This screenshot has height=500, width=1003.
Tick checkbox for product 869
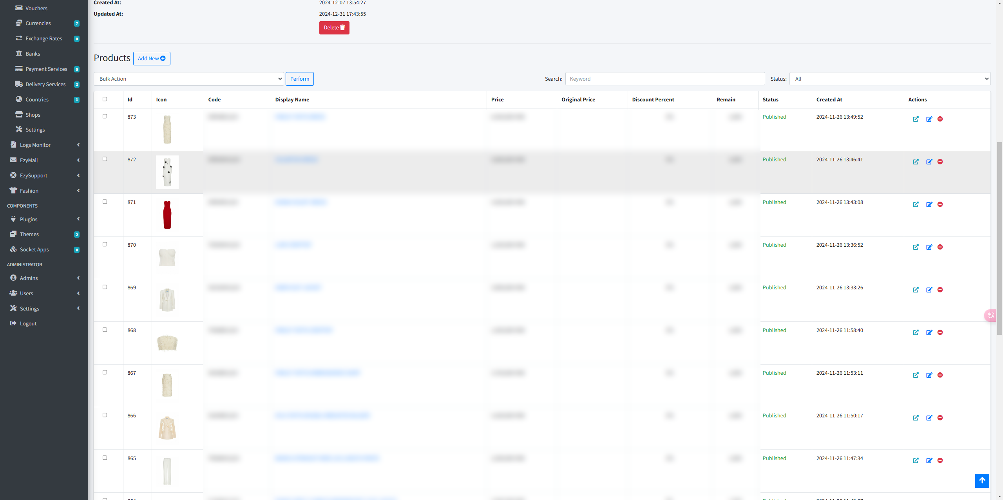point(105,287)
